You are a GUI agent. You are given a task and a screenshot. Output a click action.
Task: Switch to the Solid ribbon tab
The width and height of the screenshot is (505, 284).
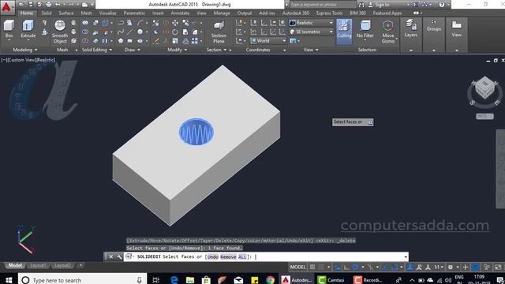point(47,13)
